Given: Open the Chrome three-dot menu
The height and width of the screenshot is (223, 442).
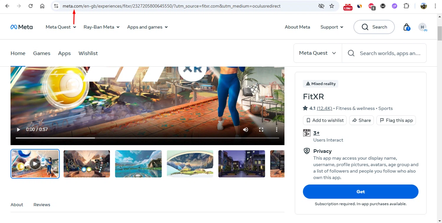Looking at the screenshot, I should [435, 6].
